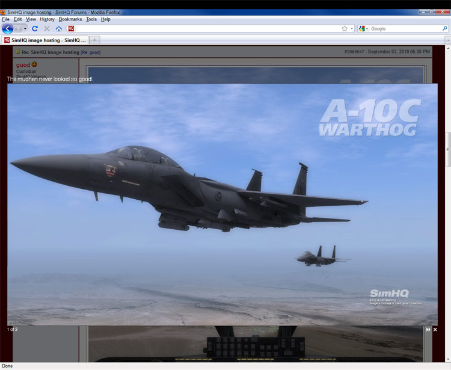This screenshot has height=370, width=451.
Task: Advance to next image in lightbox
Action: tap(428, 330)
